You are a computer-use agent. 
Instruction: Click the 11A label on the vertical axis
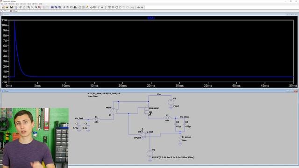(4, 20)
